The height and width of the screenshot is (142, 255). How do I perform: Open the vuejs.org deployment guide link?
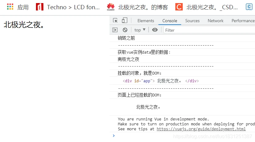tap(201, 129)
